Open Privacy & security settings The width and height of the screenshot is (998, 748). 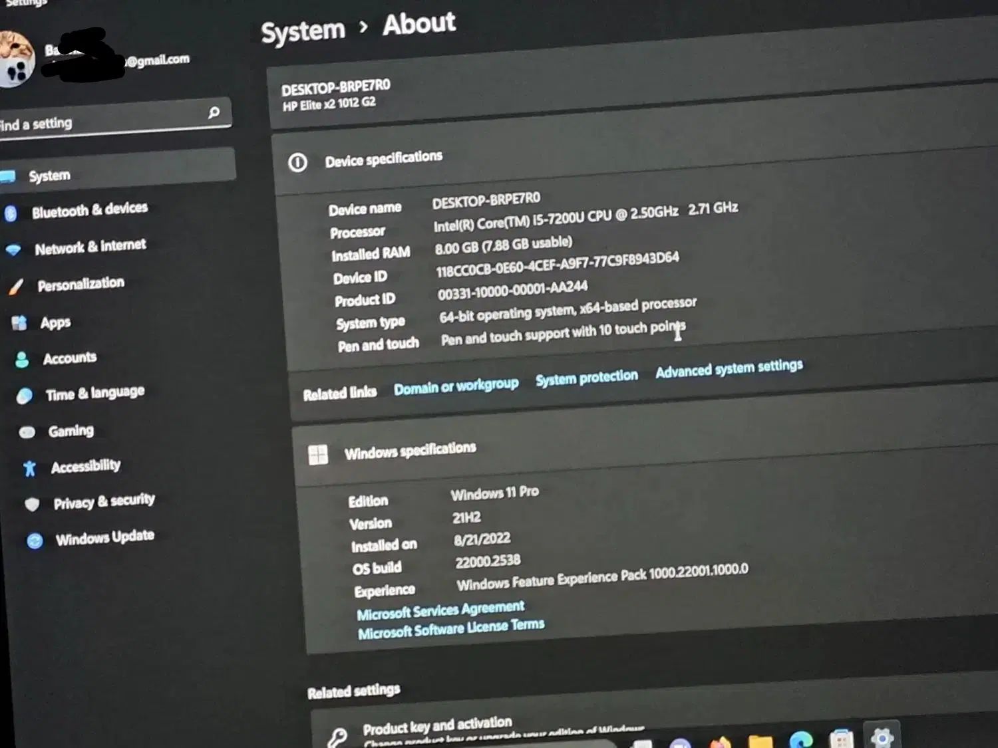click(104, 501)
